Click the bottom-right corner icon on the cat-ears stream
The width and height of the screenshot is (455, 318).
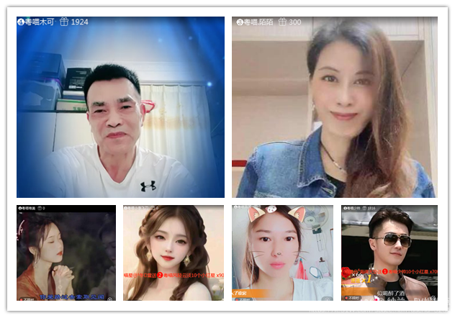click(x=328, y=296)
